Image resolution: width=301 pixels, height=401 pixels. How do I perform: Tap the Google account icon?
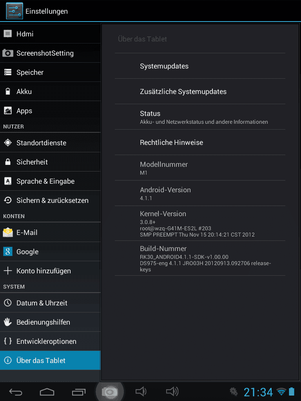coord(8,251)
